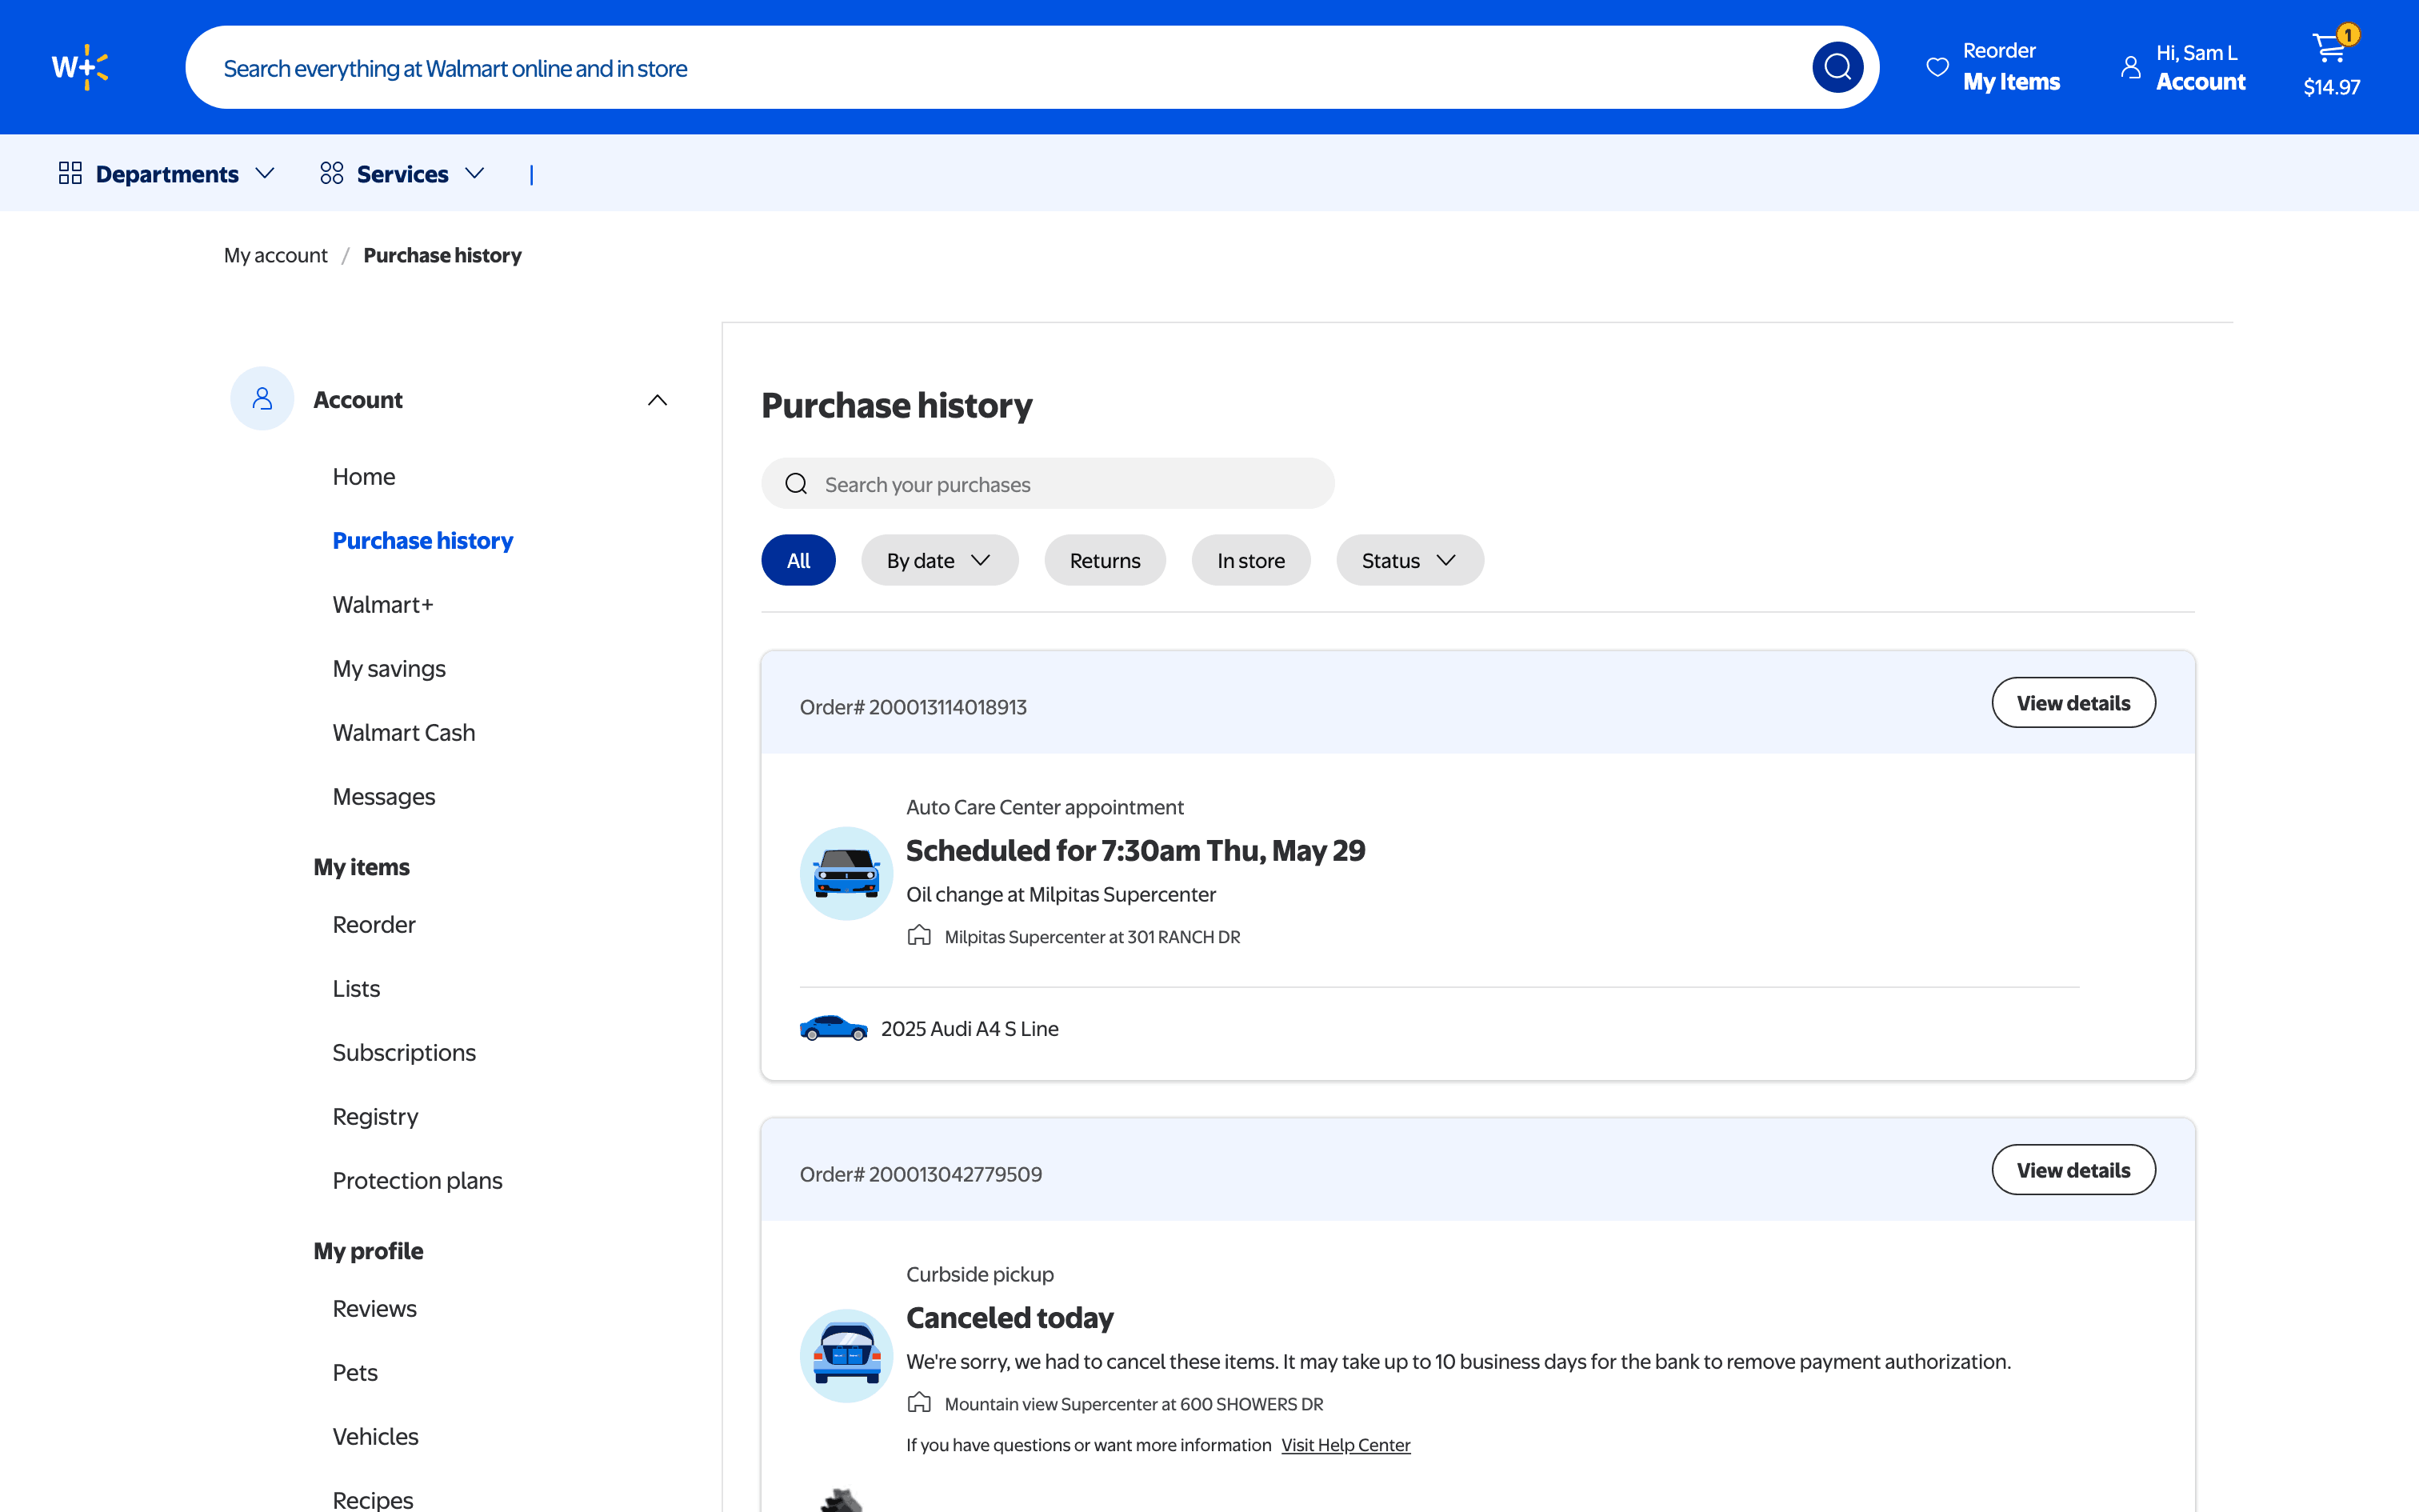Toggle the In store filter

pos(1250,560)
